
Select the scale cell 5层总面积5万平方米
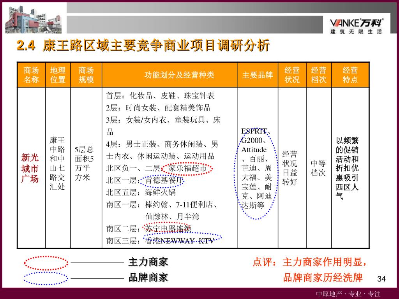(84, 163)
